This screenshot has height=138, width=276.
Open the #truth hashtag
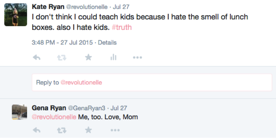click(x=122, y=28)
